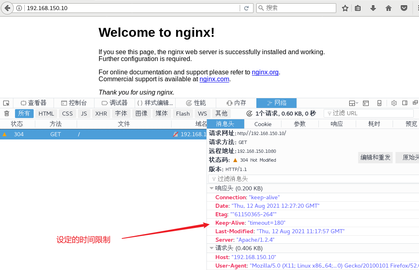
Task: Switch to the 控制台 Console tab
Action: [74, 103]
